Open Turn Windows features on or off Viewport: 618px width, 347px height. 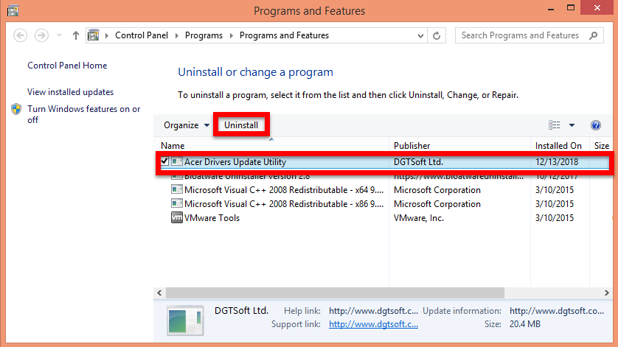pyautogui.click(x=83, y=114)
